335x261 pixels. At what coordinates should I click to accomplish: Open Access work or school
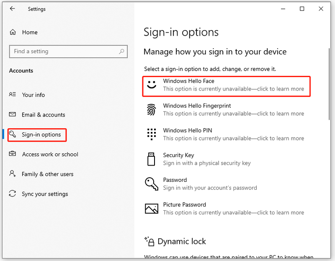pos(50,154)
